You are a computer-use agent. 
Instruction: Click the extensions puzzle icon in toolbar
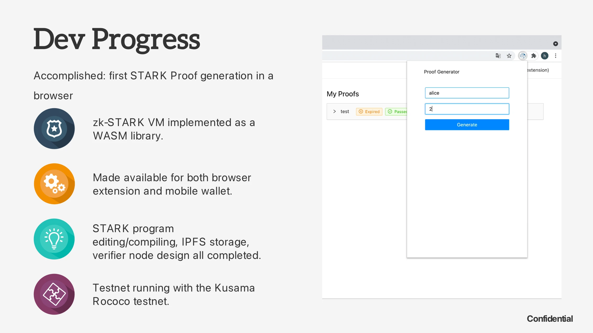click(533, 56)
